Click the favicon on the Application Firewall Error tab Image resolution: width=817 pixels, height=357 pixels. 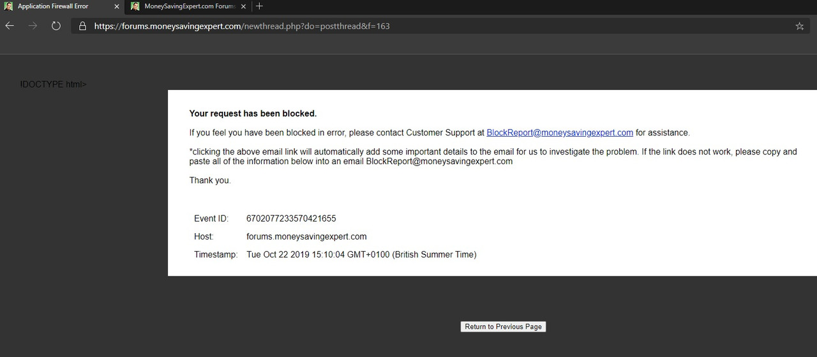tap(9, 6)
